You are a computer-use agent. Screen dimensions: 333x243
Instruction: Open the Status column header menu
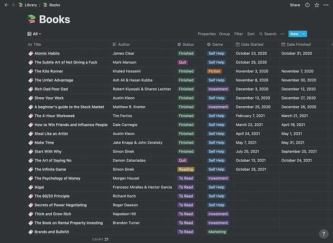coord(188,44)
